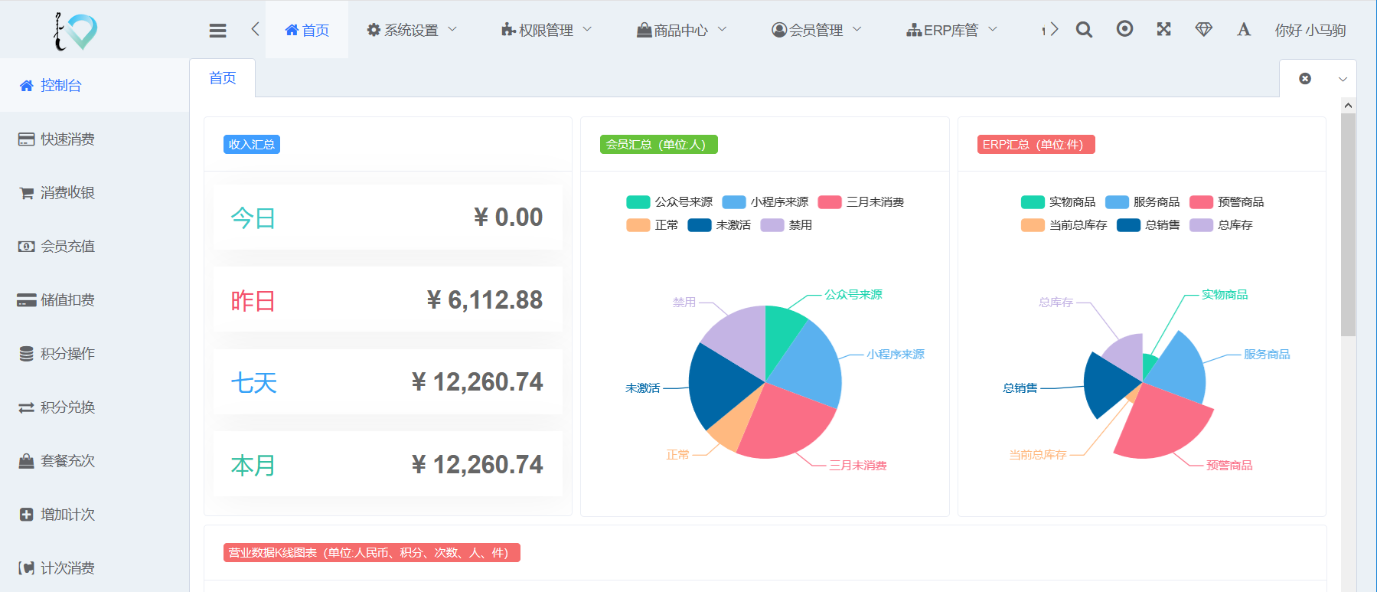Click the home icon beside 控制台
The height and width of the screenshot is (592, 1377).
coord(27,86)
